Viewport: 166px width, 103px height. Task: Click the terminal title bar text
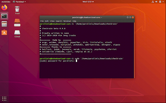click(87, 17)
